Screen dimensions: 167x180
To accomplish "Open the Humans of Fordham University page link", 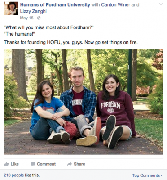I will (55, 5).
